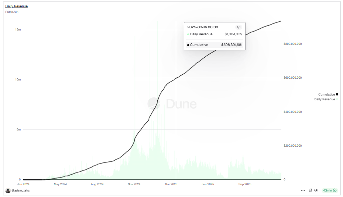Click the Nov 2024 x-axis label

[x=134, y=184]
